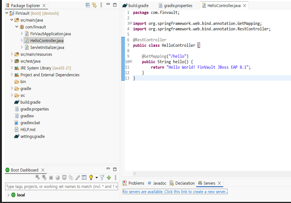291x203 pixels.
Task: Select the HELP.md file
Action: (25, 130)
